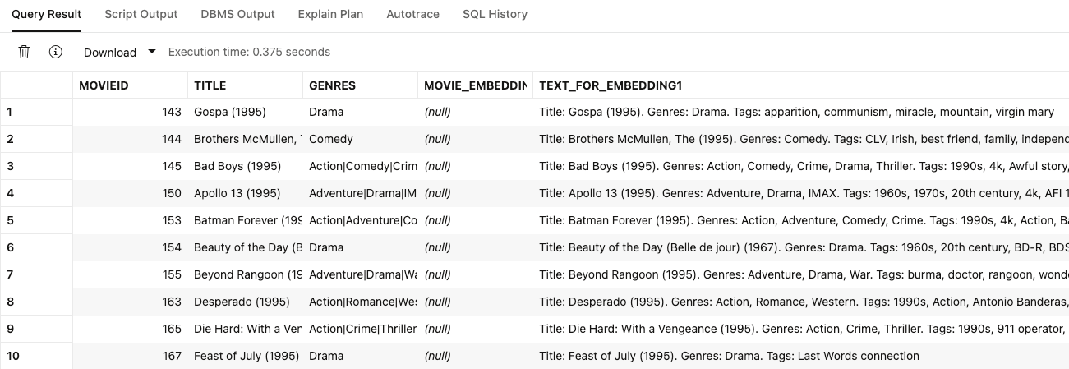Open the DBMS Output tab

pyautogui.click(x=237, y=14)
